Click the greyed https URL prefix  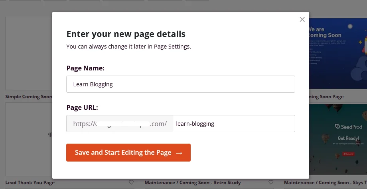(x=120, y=123)
